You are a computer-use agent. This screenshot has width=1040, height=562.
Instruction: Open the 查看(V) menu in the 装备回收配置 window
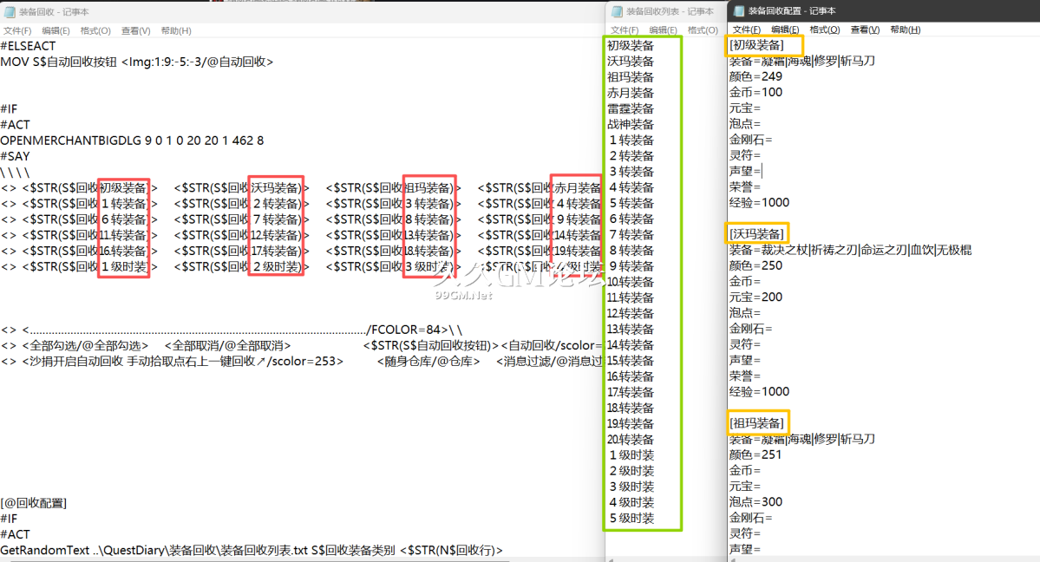click(x=865, y=29)
